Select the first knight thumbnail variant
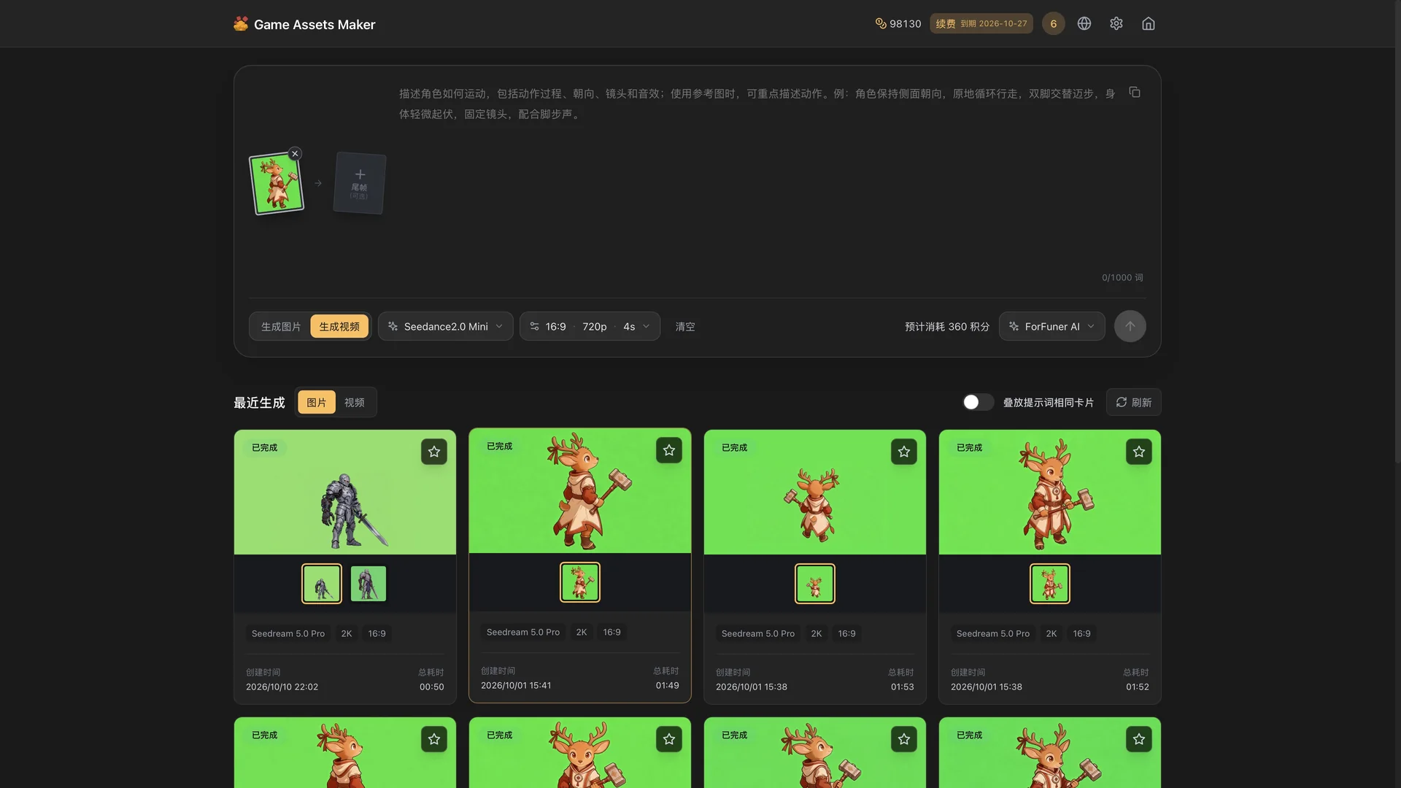This screenshot has width=1401, height=788. tap(322, 584)
